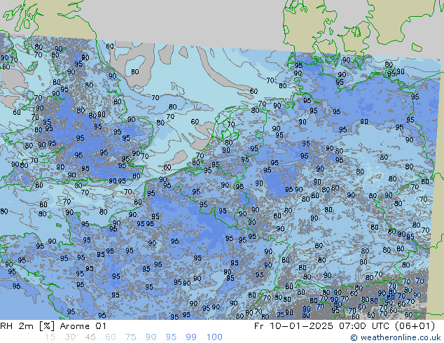
Task: Click the legend value 99
Action: point(191,337)
